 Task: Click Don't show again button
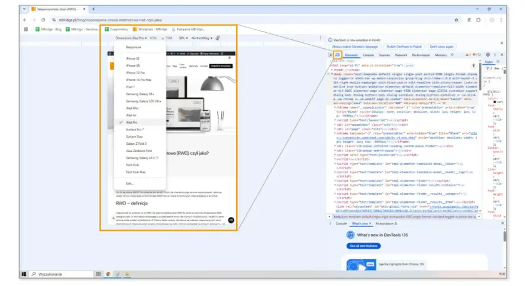coord(441,47)
